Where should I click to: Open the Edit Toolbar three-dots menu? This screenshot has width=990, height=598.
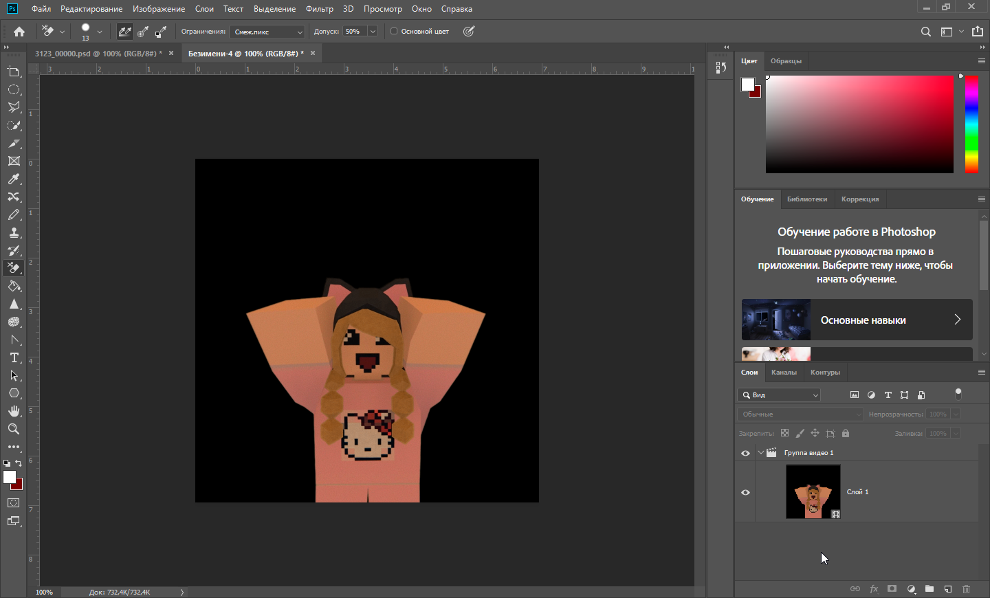(x=14, y=447)
